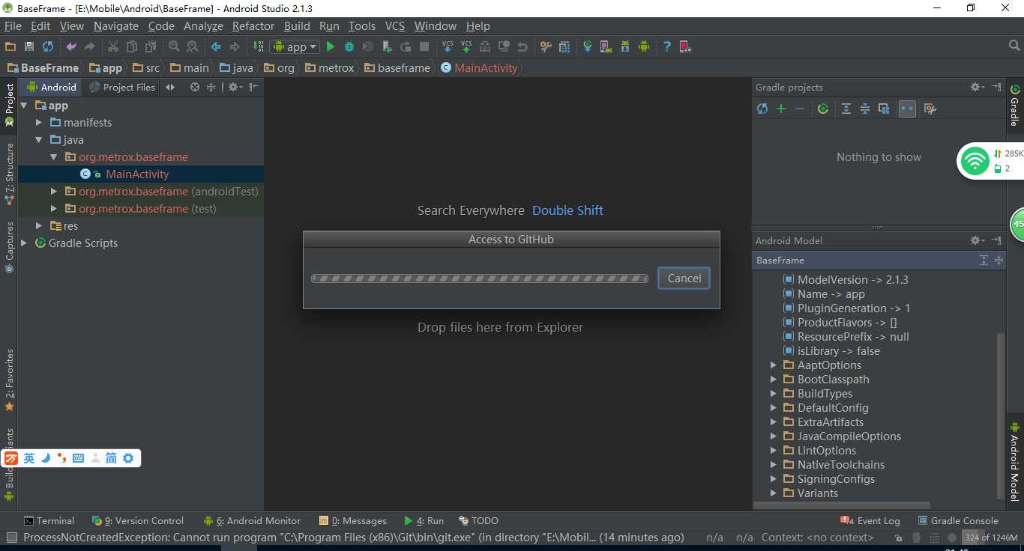
Task: Expand Variants in Android Model
Action: pos(774,493)
